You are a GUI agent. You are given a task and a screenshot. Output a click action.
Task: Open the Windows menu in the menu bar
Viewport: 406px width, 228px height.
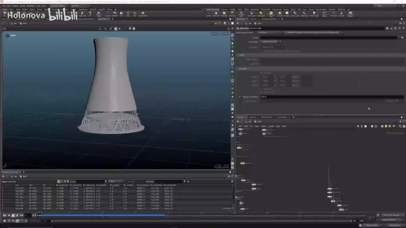point(30,6)
